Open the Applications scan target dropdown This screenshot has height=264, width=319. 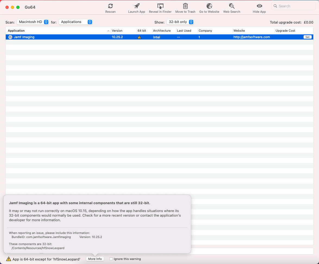coord(76,22)
